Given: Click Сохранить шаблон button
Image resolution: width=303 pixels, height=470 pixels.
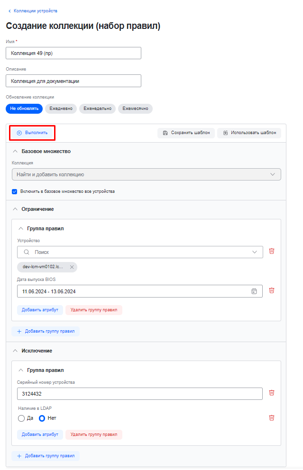Looking at the screenshot, I should point(186,133).
